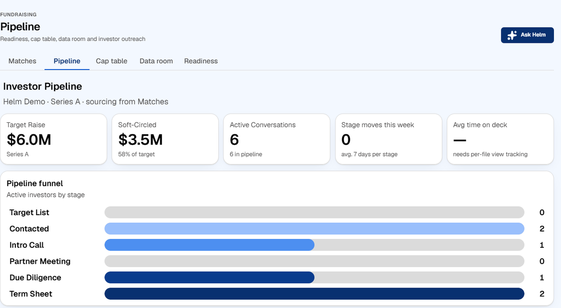Click the "Partner Meeting" stage label
Image resolution: width=561 pixels, height=308 pixels.
(40, 261)
